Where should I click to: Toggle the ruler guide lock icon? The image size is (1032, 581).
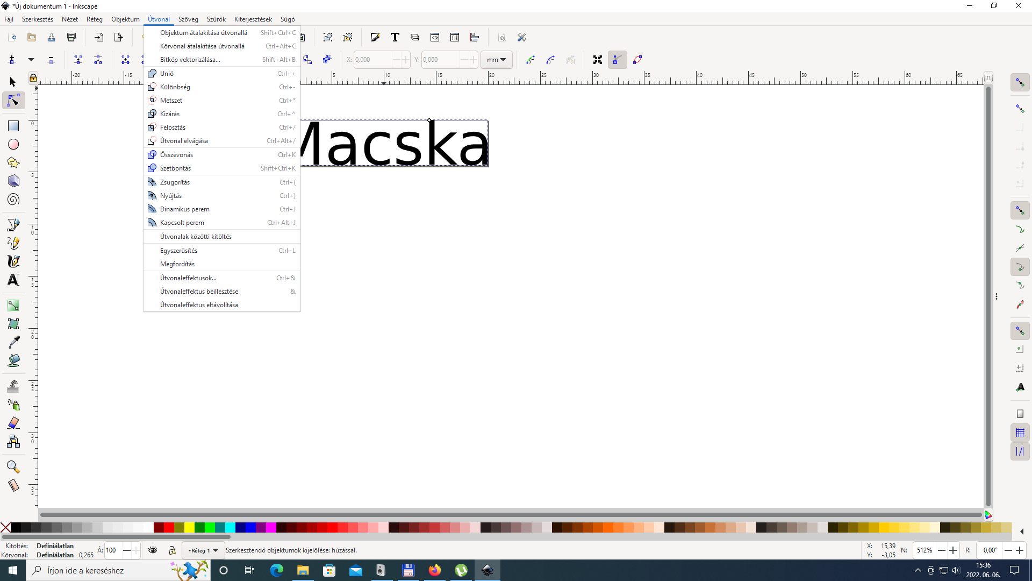33,78
